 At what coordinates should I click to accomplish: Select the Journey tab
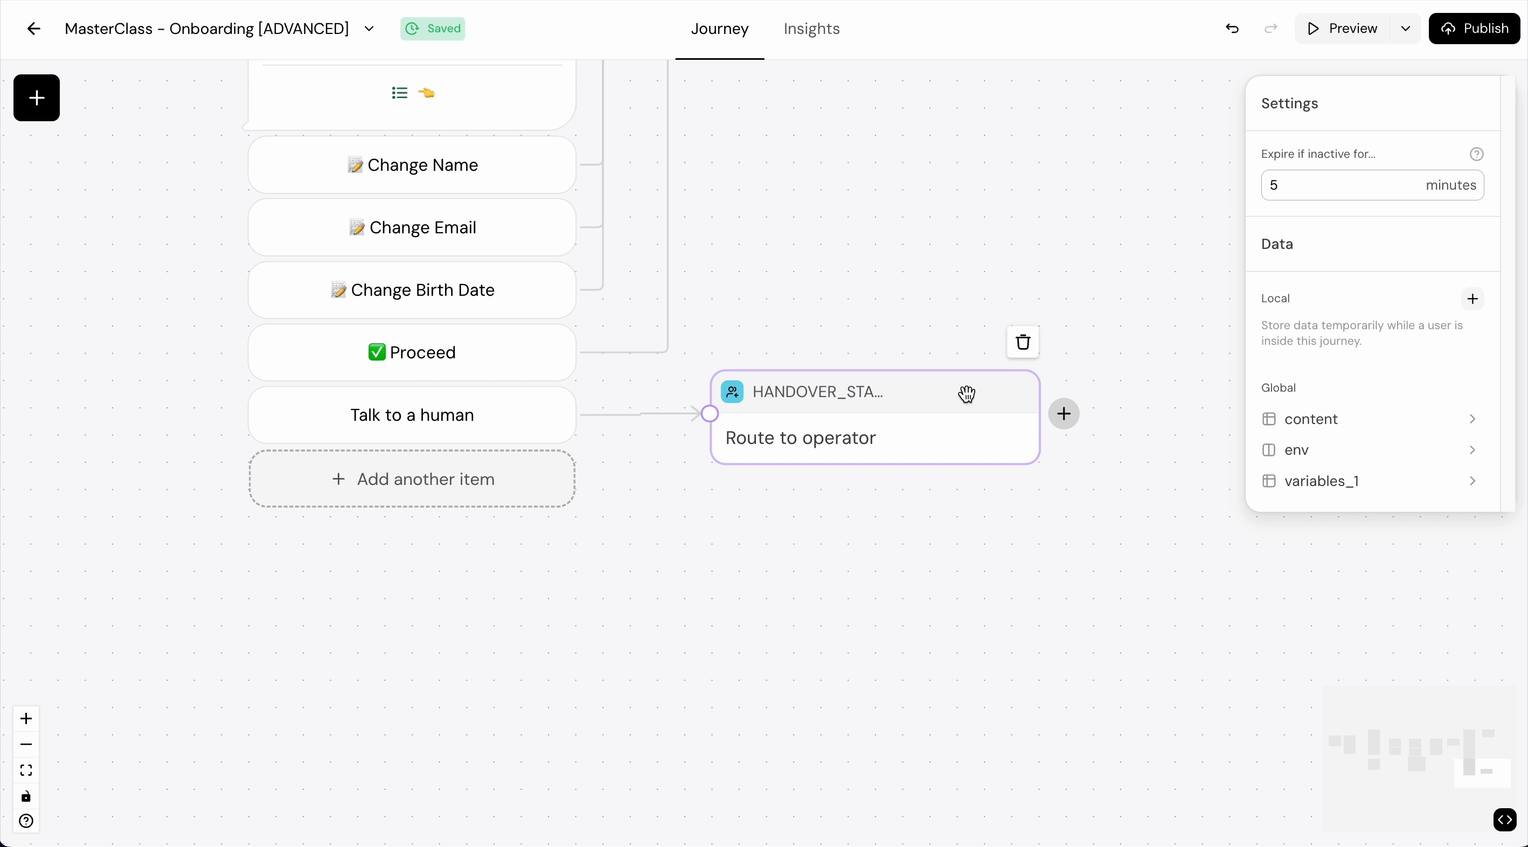click(719, 29)
